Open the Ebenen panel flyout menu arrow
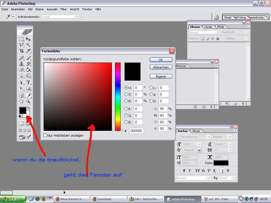This screenshot has height=203, width=271. click(248, 27)
